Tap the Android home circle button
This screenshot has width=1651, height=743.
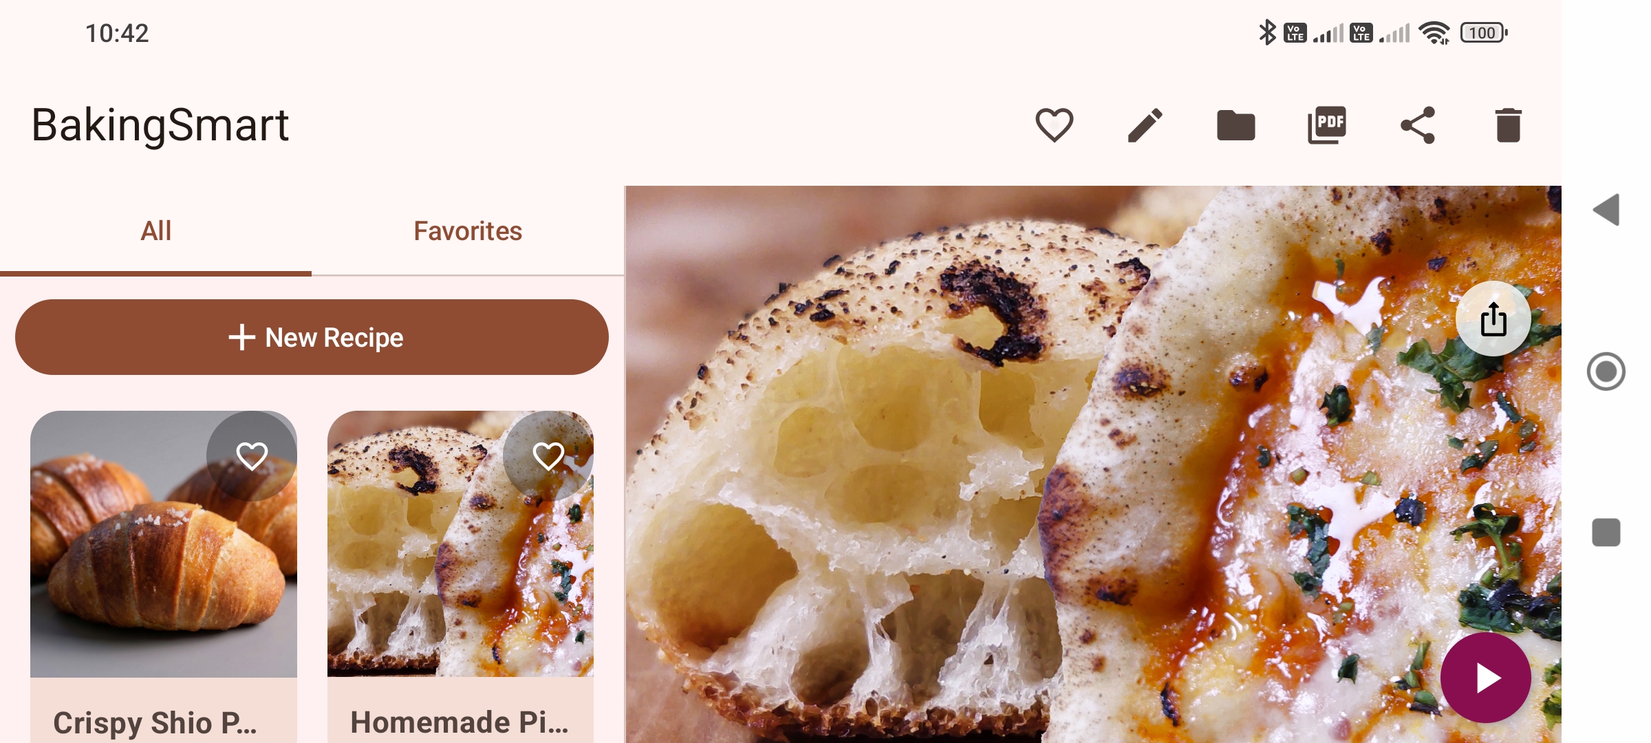point(1606,371)
